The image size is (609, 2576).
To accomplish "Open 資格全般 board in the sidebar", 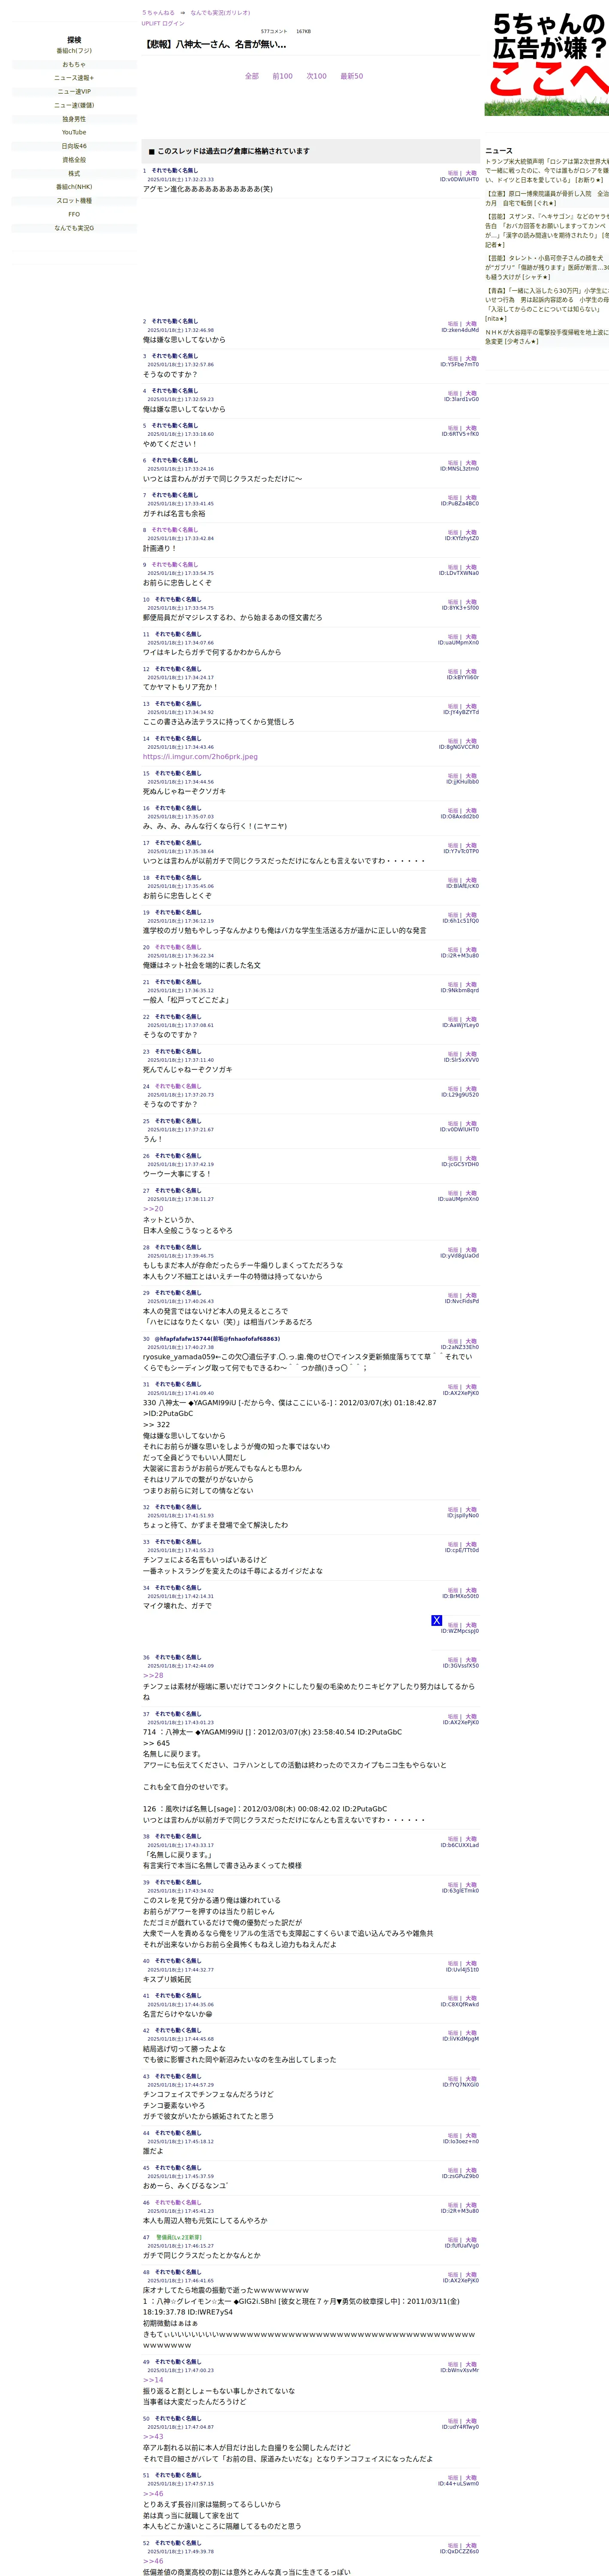I will (74, 160).
